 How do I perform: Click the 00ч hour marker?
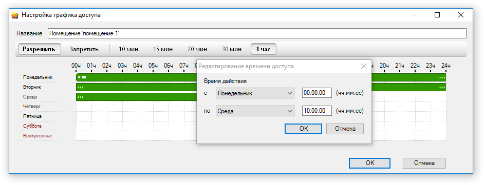[76, 66]
